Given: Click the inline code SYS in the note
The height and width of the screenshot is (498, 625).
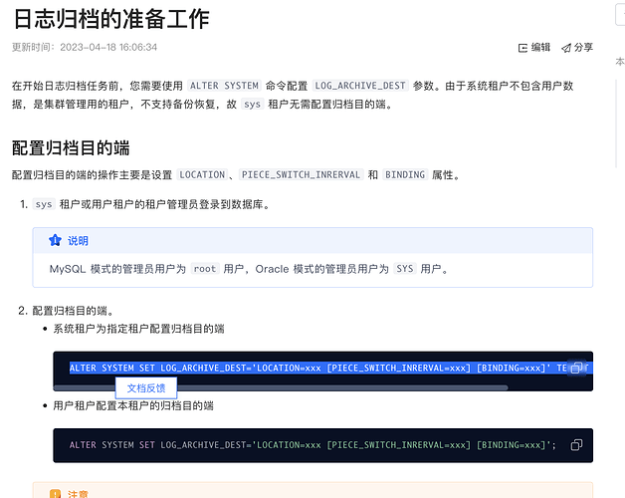Looking at the screenshot, I should pyautogui.click(x=405, y=269).
